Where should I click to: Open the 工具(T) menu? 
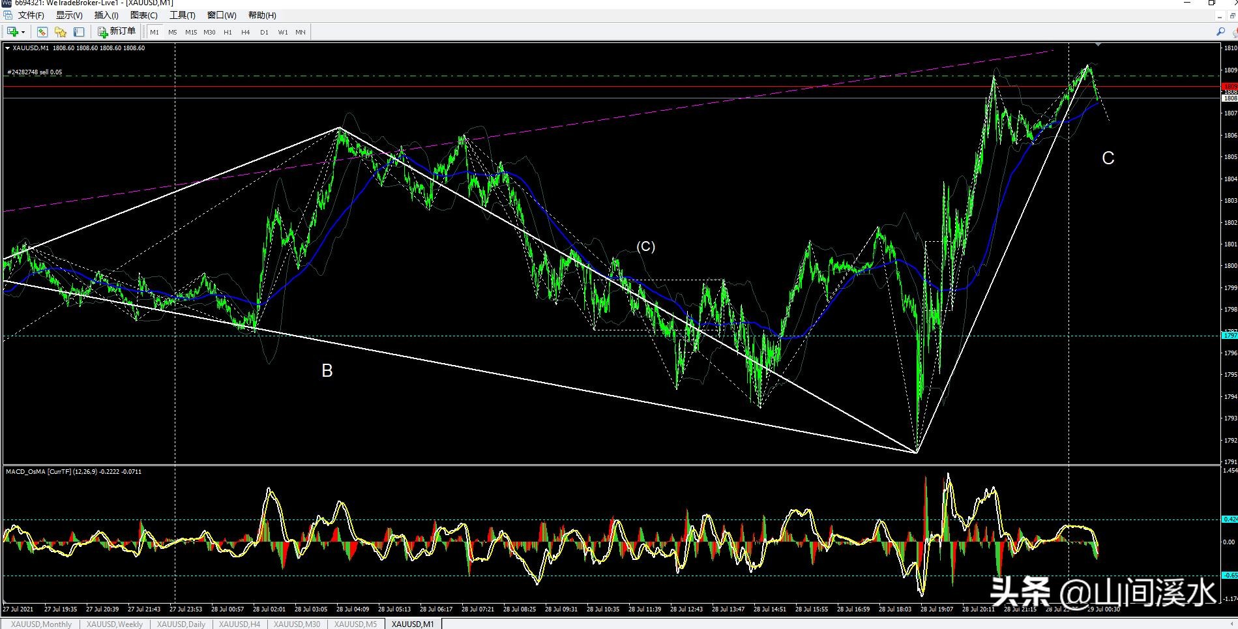pyautogui.click(x=183, y=15)
